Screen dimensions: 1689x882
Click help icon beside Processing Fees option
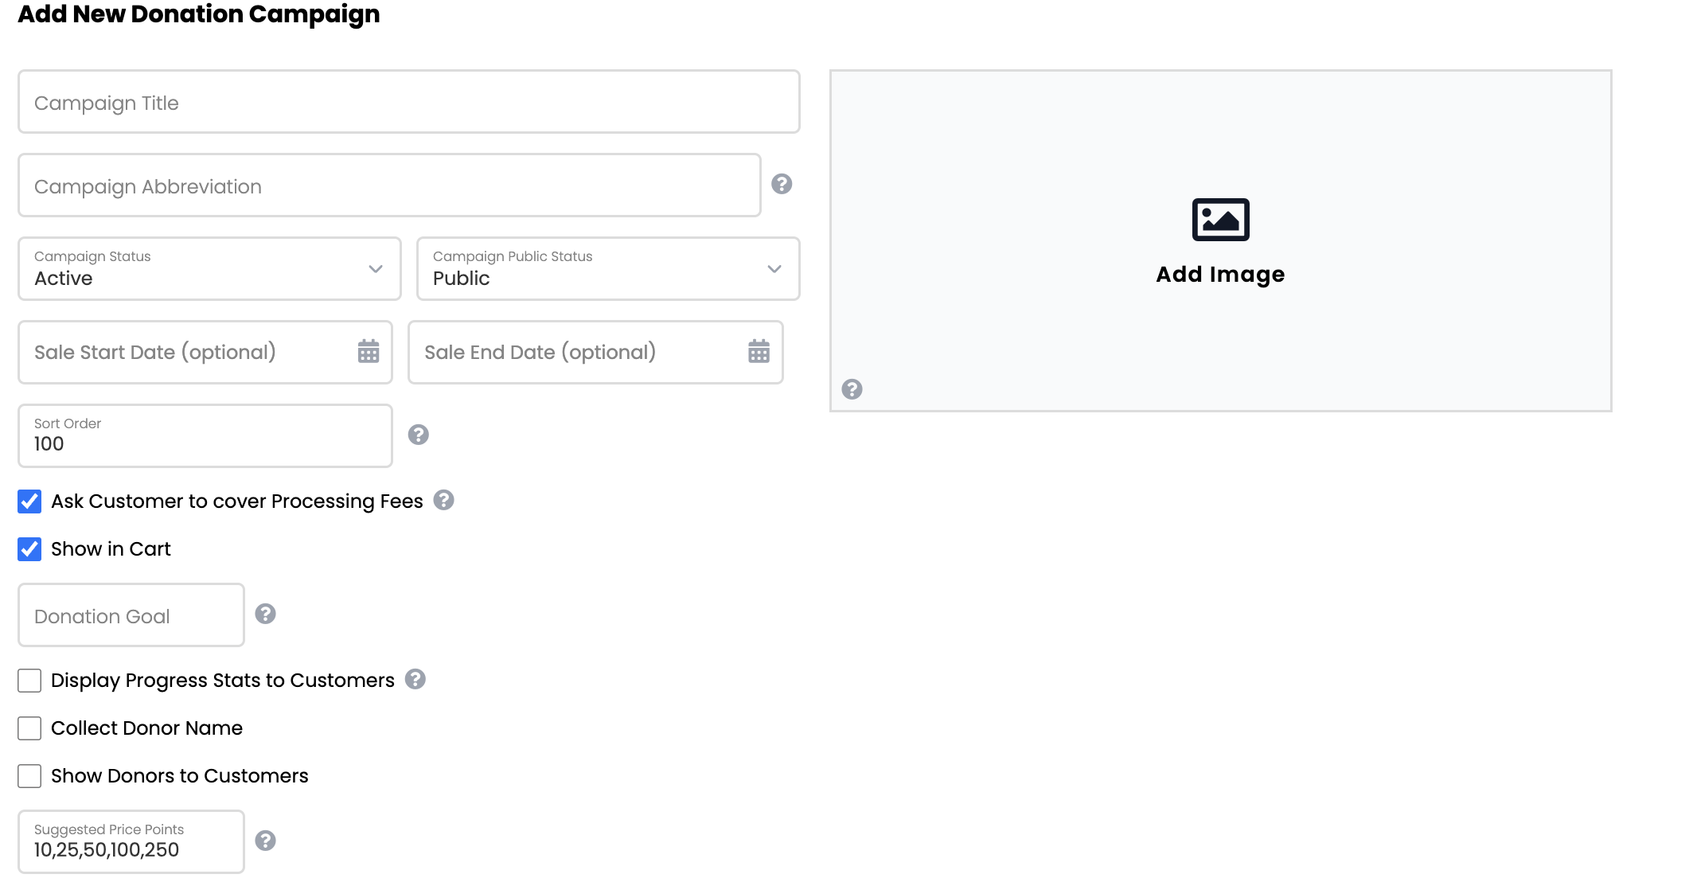444,500
